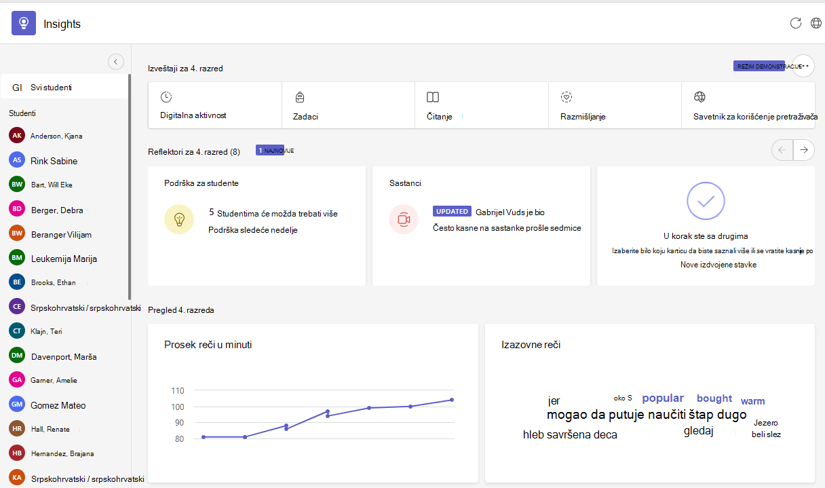Open the globe language icon

click(816, 23)
